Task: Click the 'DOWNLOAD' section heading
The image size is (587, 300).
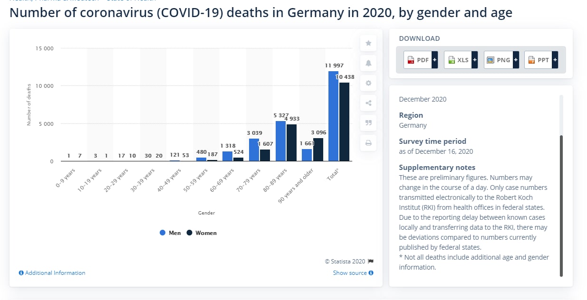Action: 419,38
